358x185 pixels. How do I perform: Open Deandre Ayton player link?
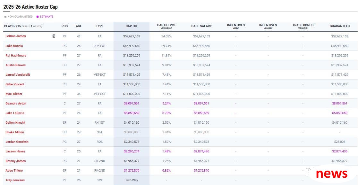tap(16, 104)
